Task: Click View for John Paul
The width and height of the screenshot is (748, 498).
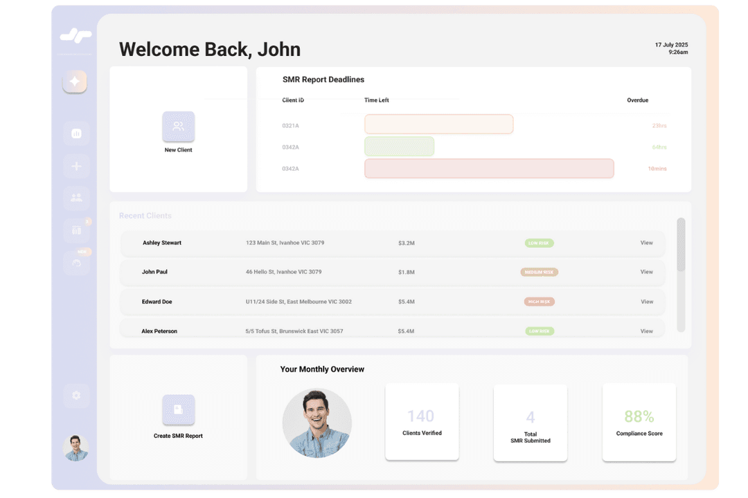Action: 646,272
